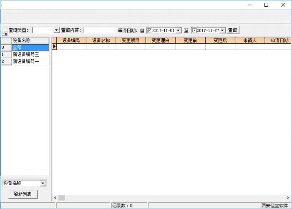Open the end date 2017-11-27 calendar dropdown
Viewport: 292px width, 209px height.
[222, 30]
